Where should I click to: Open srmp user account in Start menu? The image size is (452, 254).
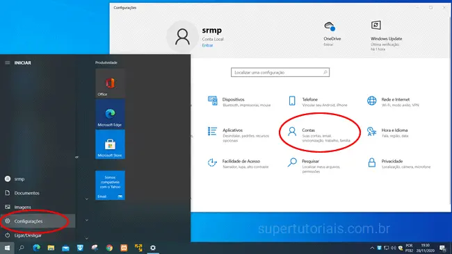pos(38,179)
